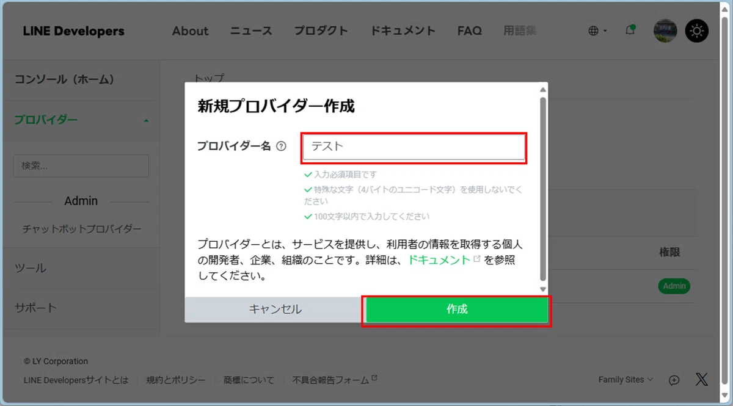Screen dimensions: 733x406
Task: Open 規約とポリシー footer link
Action: point(176,380)
